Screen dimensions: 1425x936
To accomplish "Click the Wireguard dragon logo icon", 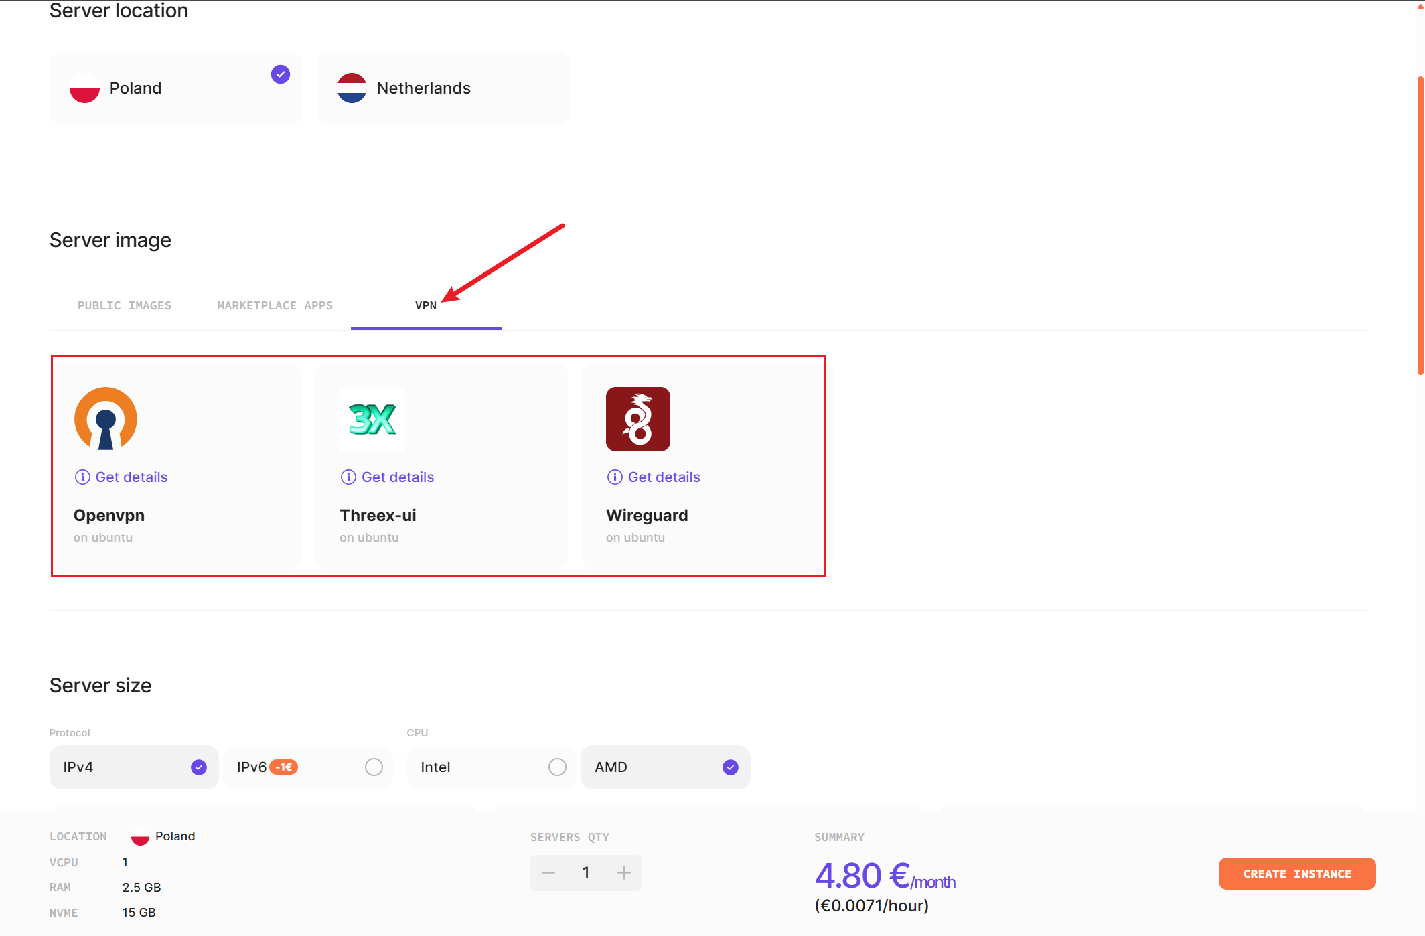I will [637, 419].
